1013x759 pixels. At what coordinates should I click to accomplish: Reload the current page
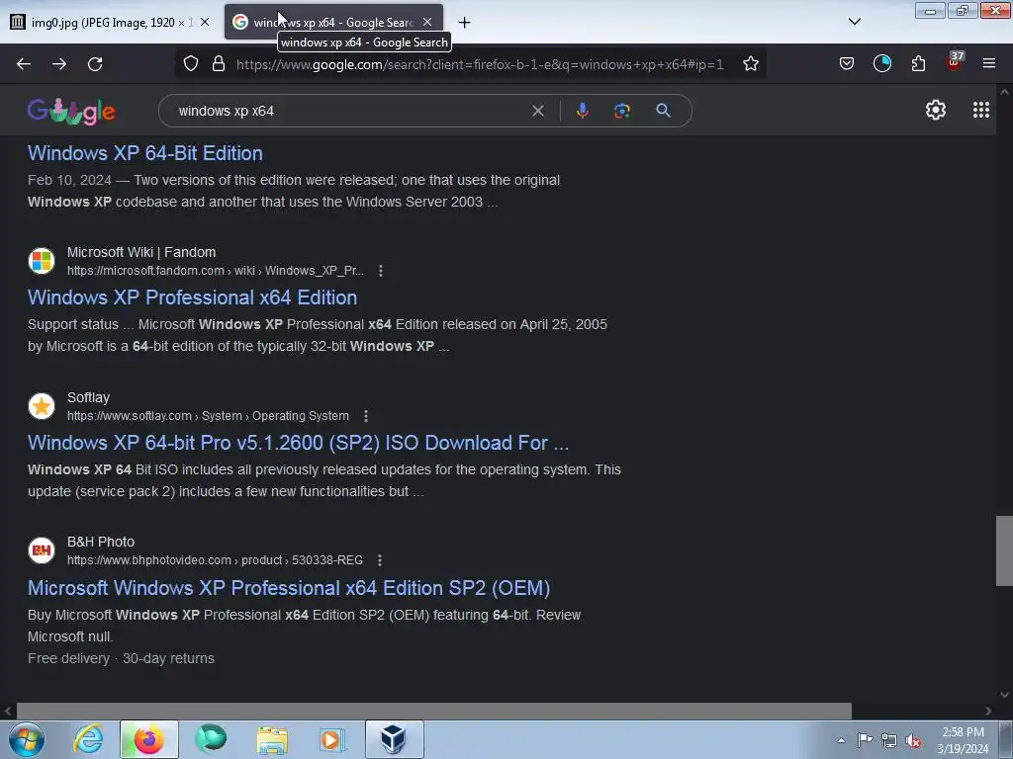[x=95, y=64]
